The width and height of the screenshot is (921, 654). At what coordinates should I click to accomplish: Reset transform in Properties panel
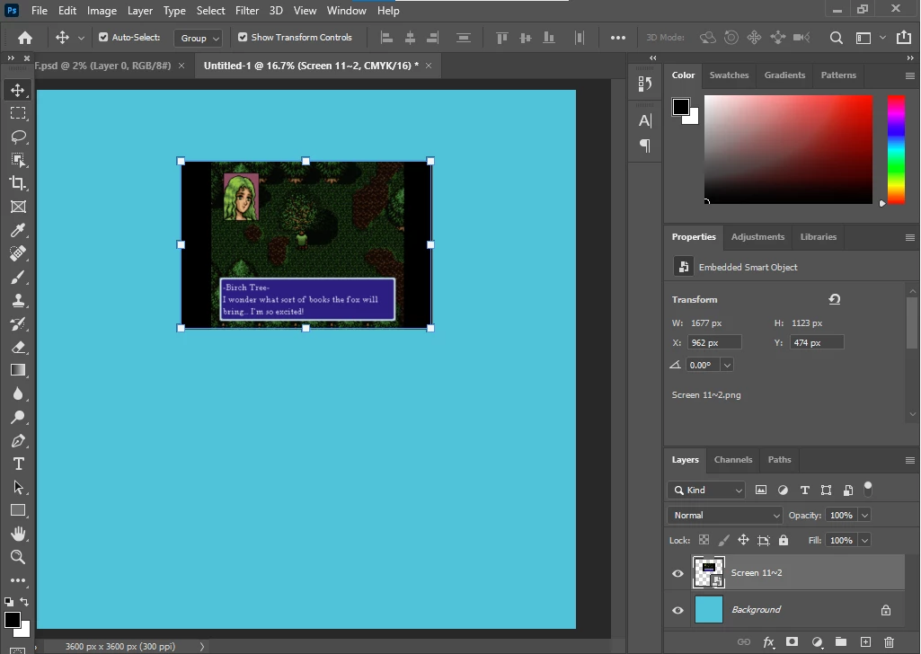click(835, 299)
